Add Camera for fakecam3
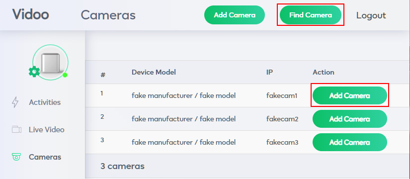410x179 pixels. tap(349, 142)
